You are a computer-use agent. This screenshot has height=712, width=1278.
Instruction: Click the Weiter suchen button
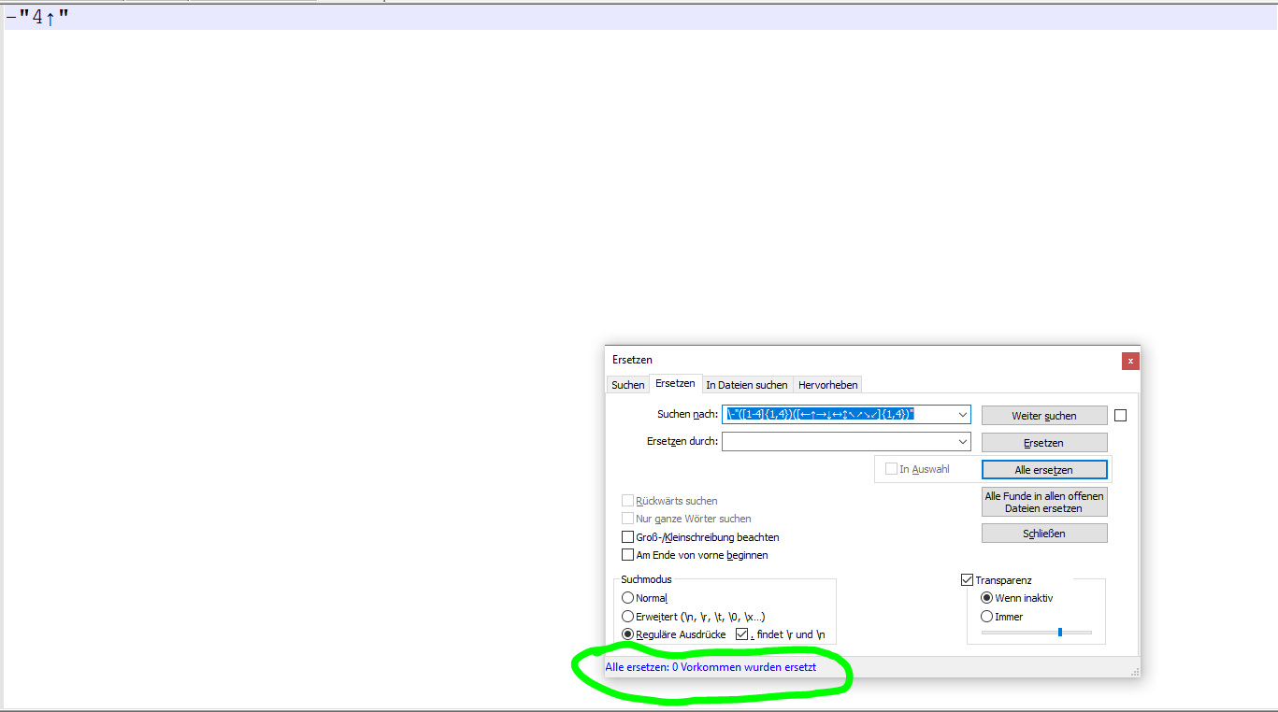1043,414
